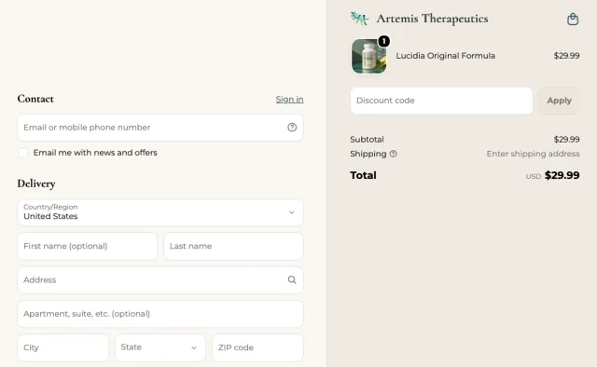Click the Apply discount button
The image size is (597, 367).
559,101
